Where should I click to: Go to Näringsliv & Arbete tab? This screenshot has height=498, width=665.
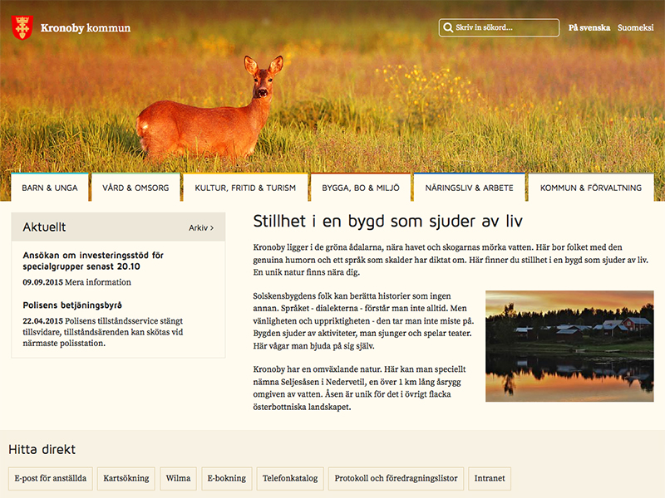(x=469, y=188)
